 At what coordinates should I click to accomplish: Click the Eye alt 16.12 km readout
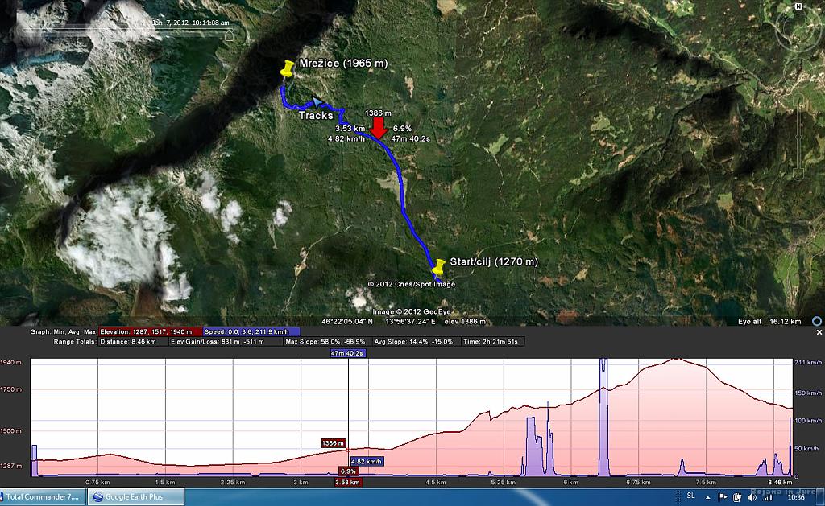pos(769,321)
